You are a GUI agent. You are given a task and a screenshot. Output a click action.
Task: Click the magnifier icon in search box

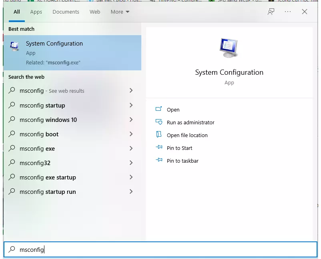point(12,249)
